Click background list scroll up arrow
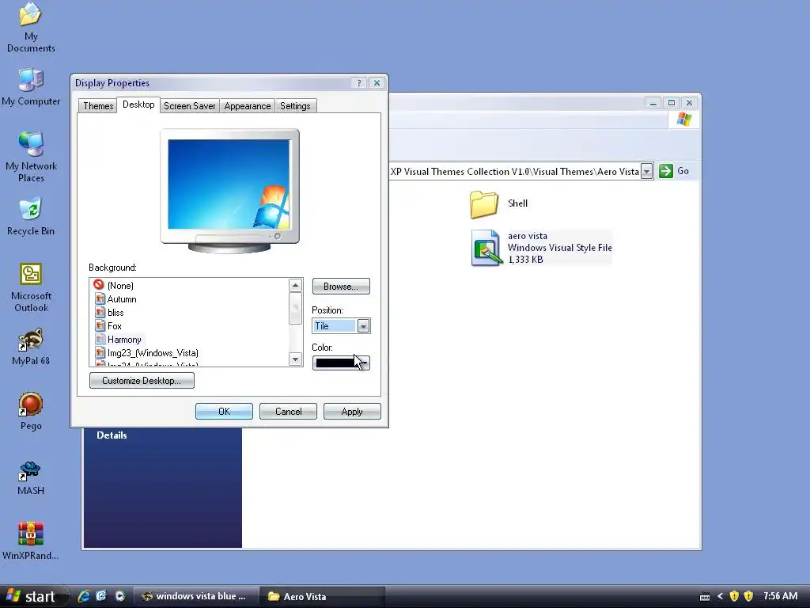 (x=296, y=285)
